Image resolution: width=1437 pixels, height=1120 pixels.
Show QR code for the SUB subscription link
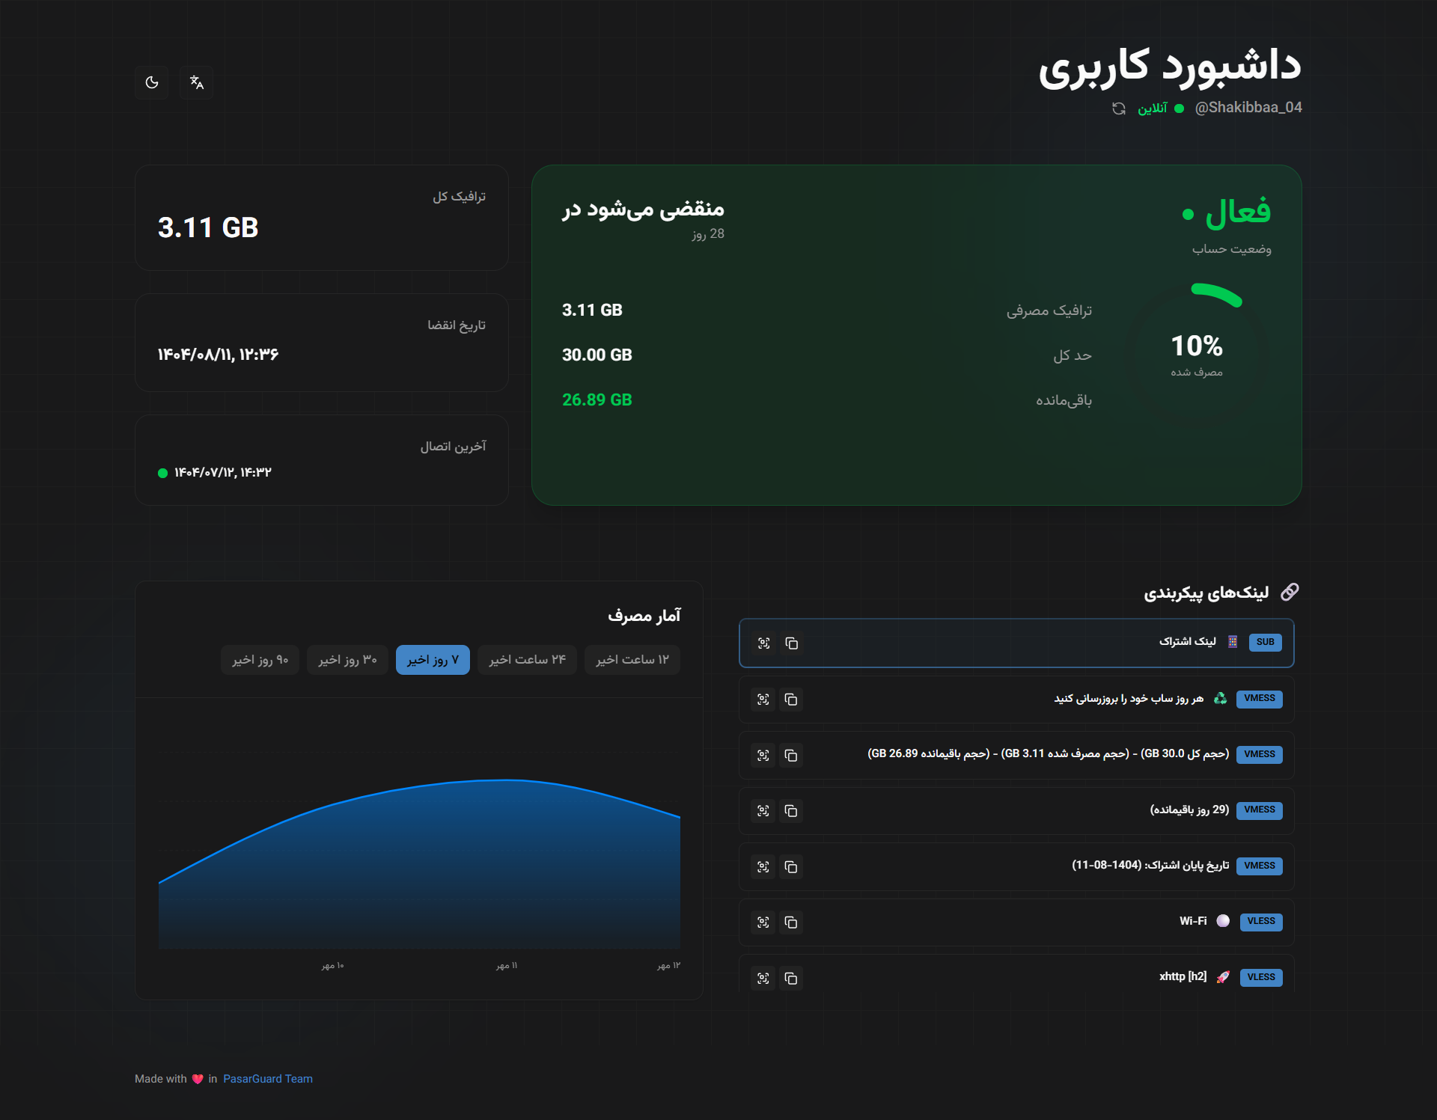(x=763, y=643)
